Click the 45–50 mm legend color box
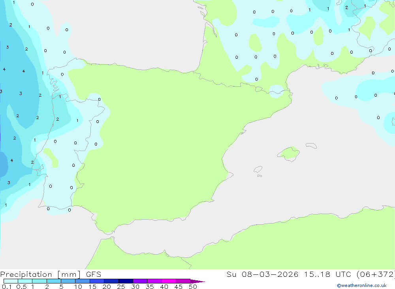Image resolution: width=395 pixels, height=289 pixels. coord(183,281)
